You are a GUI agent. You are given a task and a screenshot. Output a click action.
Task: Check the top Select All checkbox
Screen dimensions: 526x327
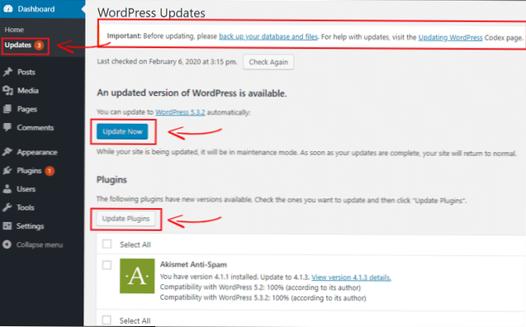107,244
